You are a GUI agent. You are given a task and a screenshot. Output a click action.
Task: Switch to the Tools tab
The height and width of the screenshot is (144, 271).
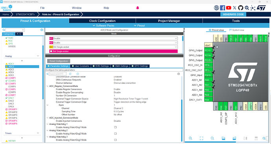click(236, 21)
